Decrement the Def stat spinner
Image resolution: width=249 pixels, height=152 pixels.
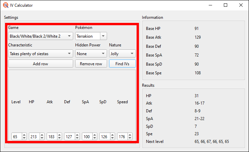tap(77, 138)
